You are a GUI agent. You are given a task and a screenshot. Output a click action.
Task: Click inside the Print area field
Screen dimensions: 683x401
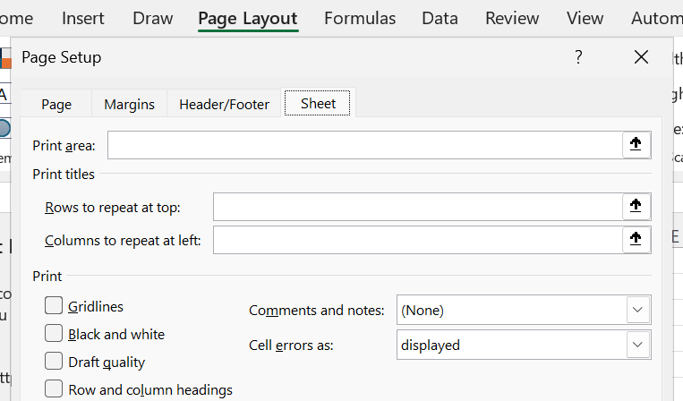[364, 145]
